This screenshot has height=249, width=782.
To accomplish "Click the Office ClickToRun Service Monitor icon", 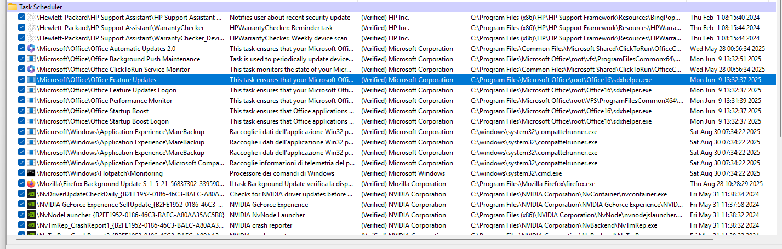I will [31, 70].
